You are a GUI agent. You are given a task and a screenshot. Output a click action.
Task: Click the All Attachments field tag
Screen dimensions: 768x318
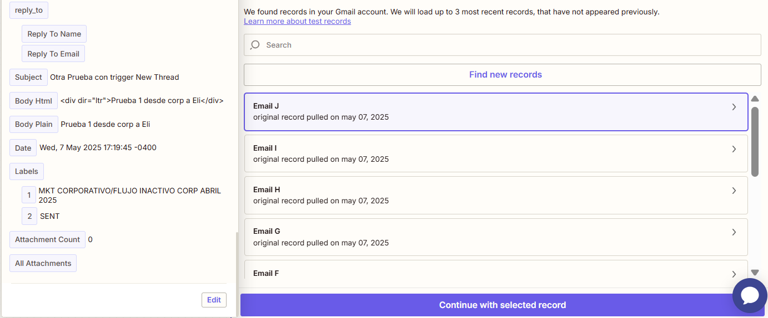click(43, 263)
